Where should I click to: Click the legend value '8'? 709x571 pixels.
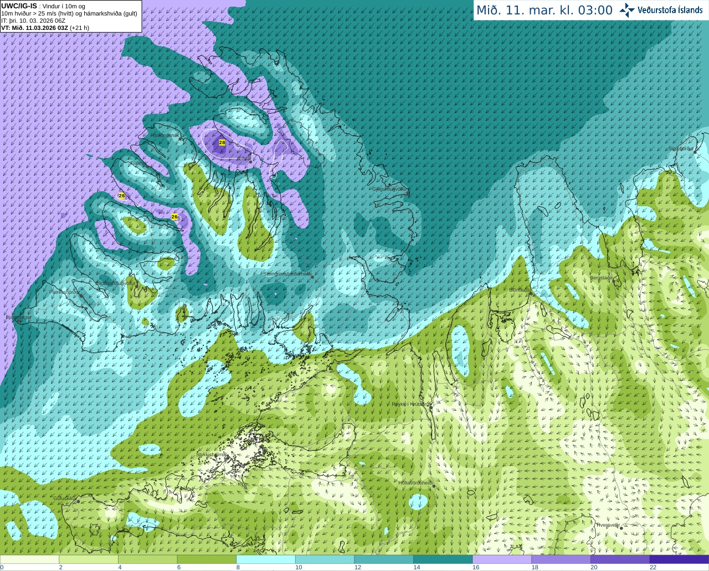238,567
